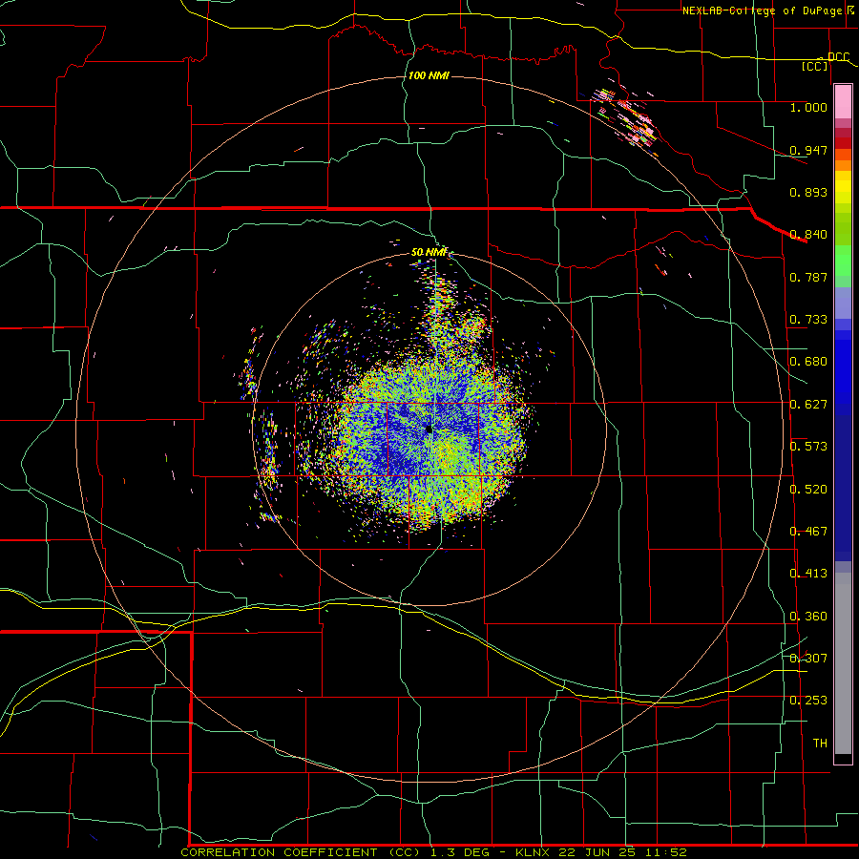859x859 pixels.
Task: Click the 0.573 color scale value
Action: pos(808,447)
